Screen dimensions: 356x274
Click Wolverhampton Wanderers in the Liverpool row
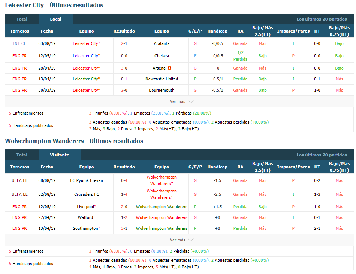tap(162, 207)
